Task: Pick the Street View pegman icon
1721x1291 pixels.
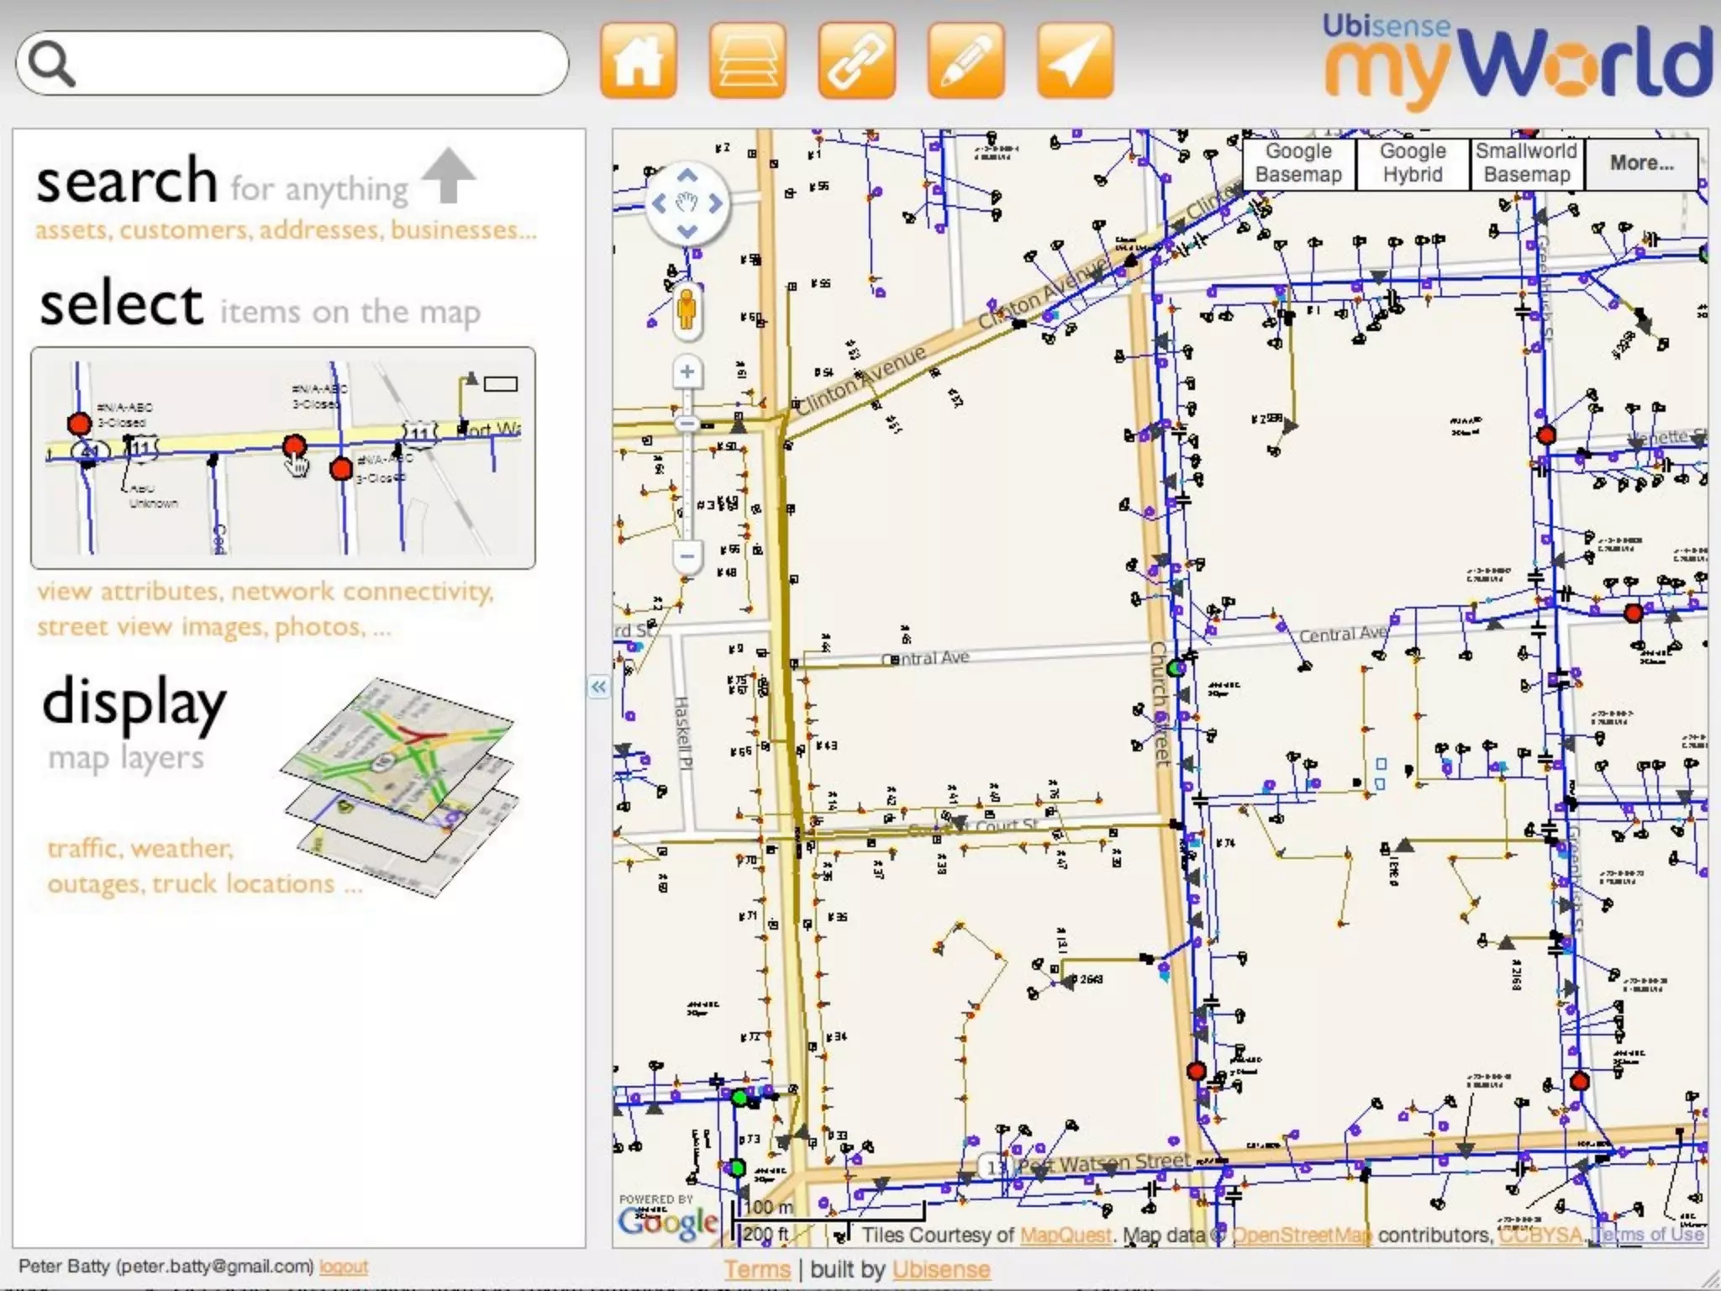Action: click(x=687, y=308)
